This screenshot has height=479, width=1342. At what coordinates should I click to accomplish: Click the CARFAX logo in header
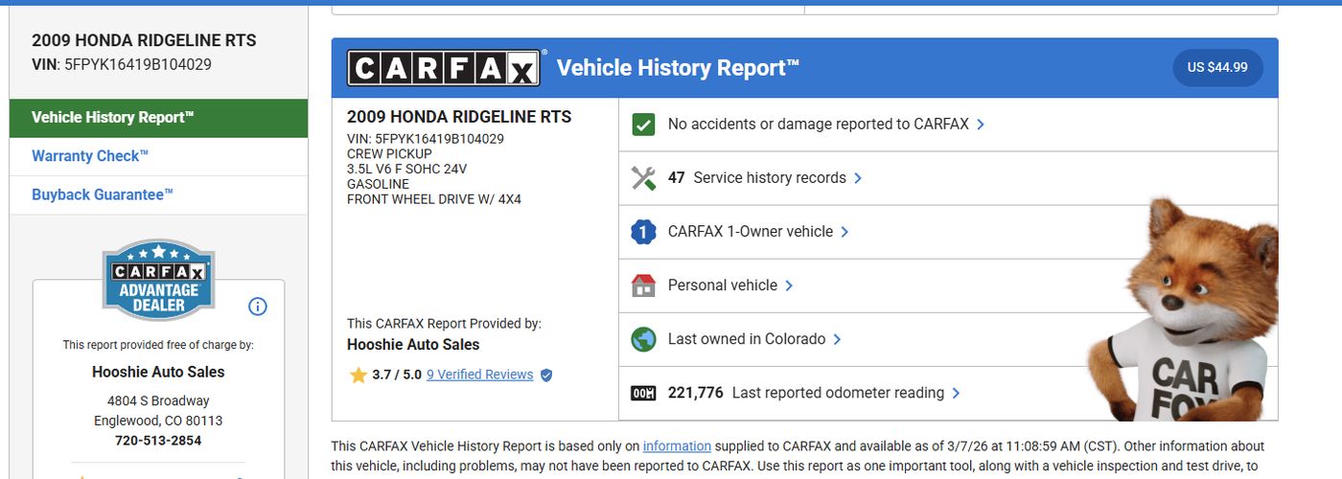(444, 68)
